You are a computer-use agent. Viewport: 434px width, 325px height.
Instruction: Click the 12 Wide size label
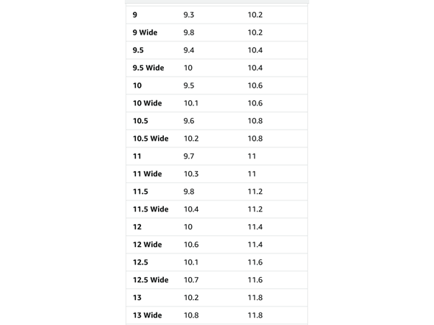coord(148,245)
